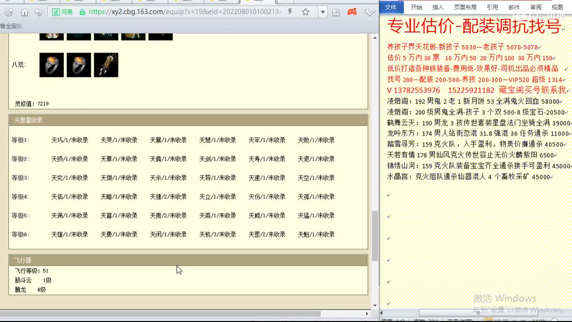
Task: Click the Word line 鹤舞云天: 190 男龙
Action: click(x=478, y=123)
